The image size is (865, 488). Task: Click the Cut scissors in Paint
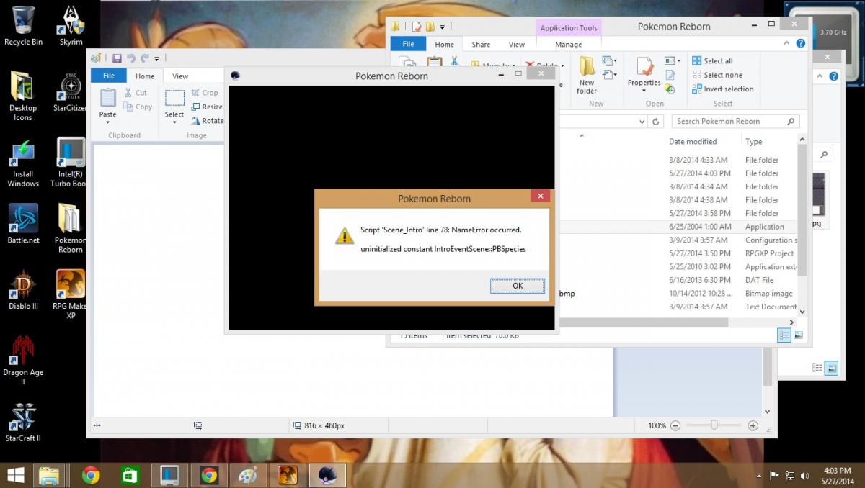coord(136,93)
